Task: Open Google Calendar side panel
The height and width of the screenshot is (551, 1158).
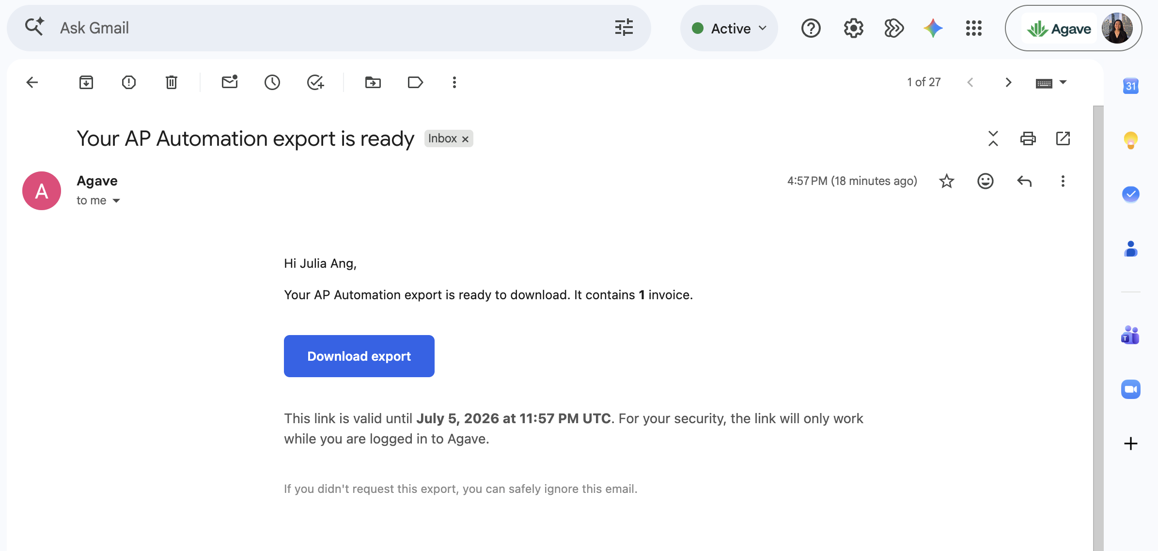Action: click(1131, 86)
